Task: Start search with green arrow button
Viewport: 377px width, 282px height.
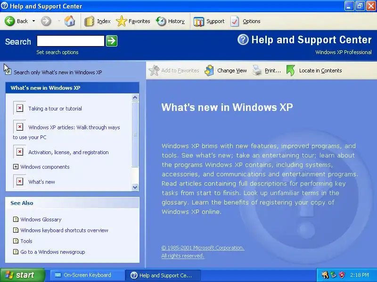Action: coord(112,41)
